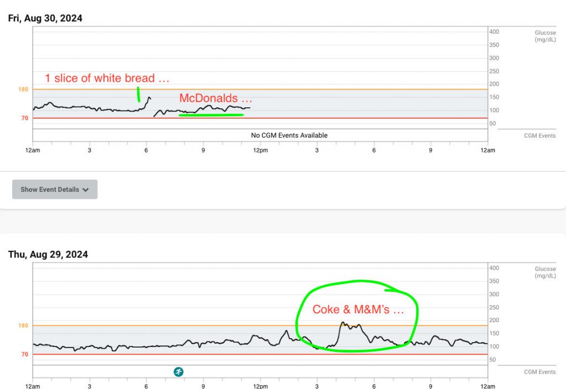
Task: Click the Fri, Aug 30, 2024 heading
Action: (45, 18)
